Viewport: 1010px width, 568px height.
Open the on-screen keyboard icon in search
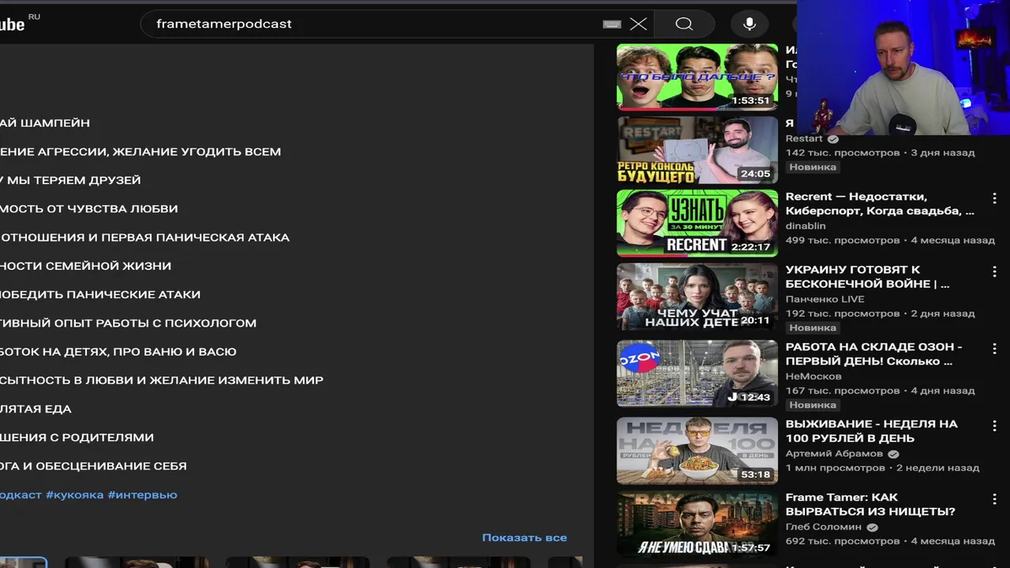coord(612,24)
